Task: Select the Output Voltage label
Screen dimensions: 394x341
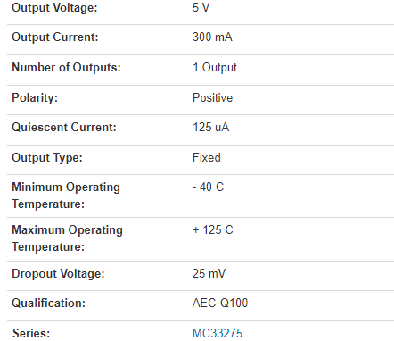Action: pyautogui.click(x=54, y=7)
